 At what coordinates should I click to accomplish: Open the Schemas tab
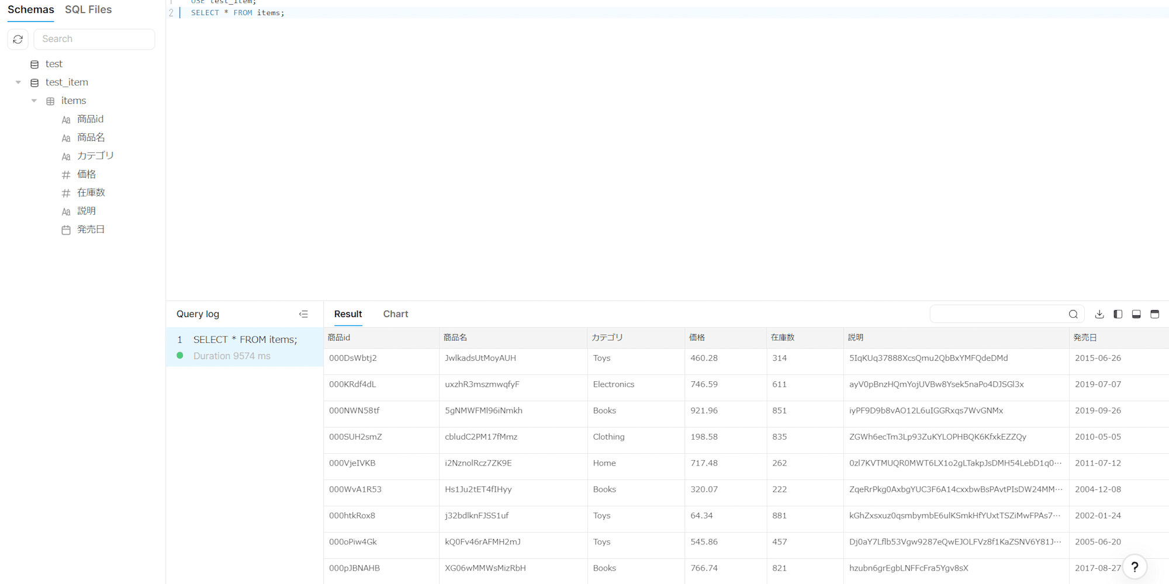(x=30, y=10)
